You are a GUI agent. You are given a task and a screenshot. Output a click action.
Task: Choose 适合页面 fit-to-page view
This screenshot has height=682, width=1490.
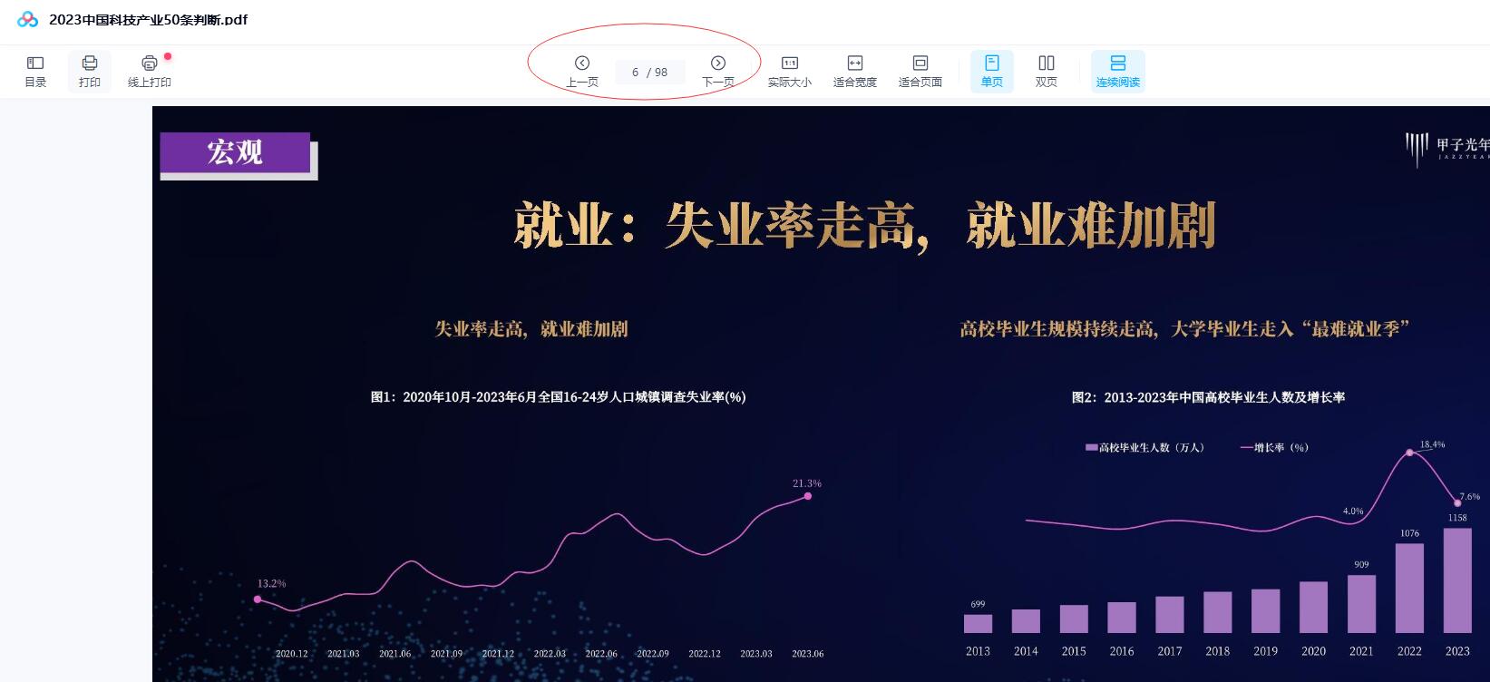[920, 71]
